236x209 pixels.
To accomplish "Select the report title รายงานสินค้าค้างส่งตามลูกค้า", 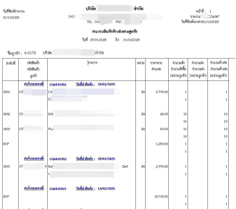I will (114, 32).
